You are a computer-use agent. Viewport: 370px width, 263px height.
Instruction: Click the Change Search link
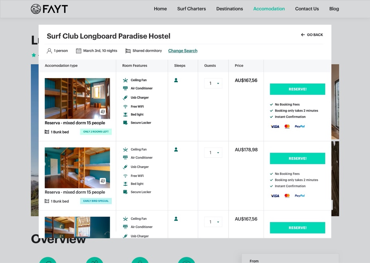(x=183, y=51)
